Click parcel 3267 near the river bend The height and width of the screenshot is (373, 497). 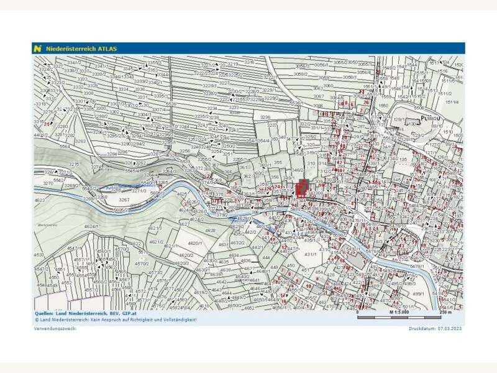[x=124, y=200]
